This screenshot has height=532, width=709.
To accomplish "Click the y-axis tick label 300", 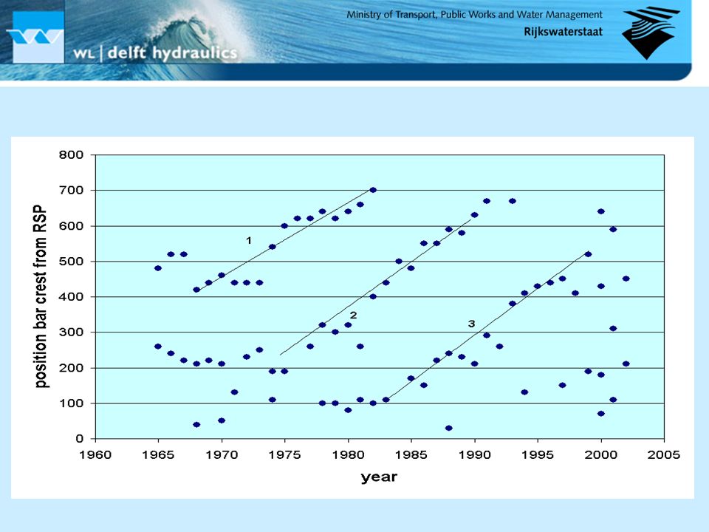I will pos(71,332).
